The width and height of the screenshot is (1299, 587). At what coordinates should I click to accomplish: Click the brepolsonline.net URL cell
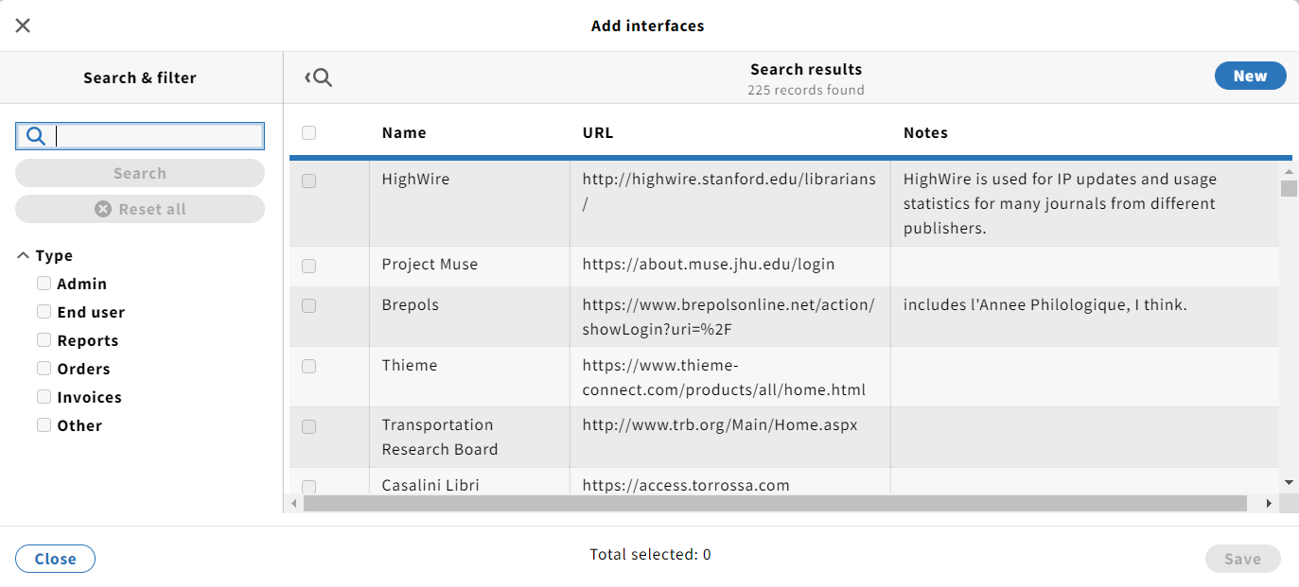[728, 318]
